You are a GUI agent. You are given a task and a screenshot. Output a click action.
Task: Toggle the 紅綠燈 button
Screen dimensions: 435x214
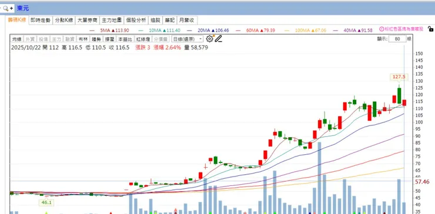pyautogui.click(x=143, y=39)
